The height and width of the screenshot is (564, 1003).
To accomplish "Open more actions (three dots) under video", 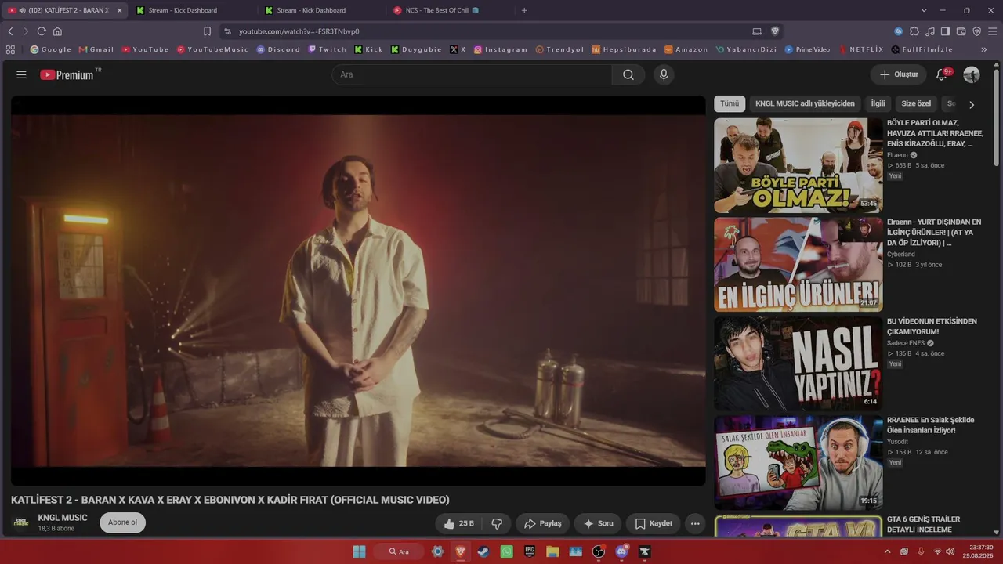I will (695, 523).
